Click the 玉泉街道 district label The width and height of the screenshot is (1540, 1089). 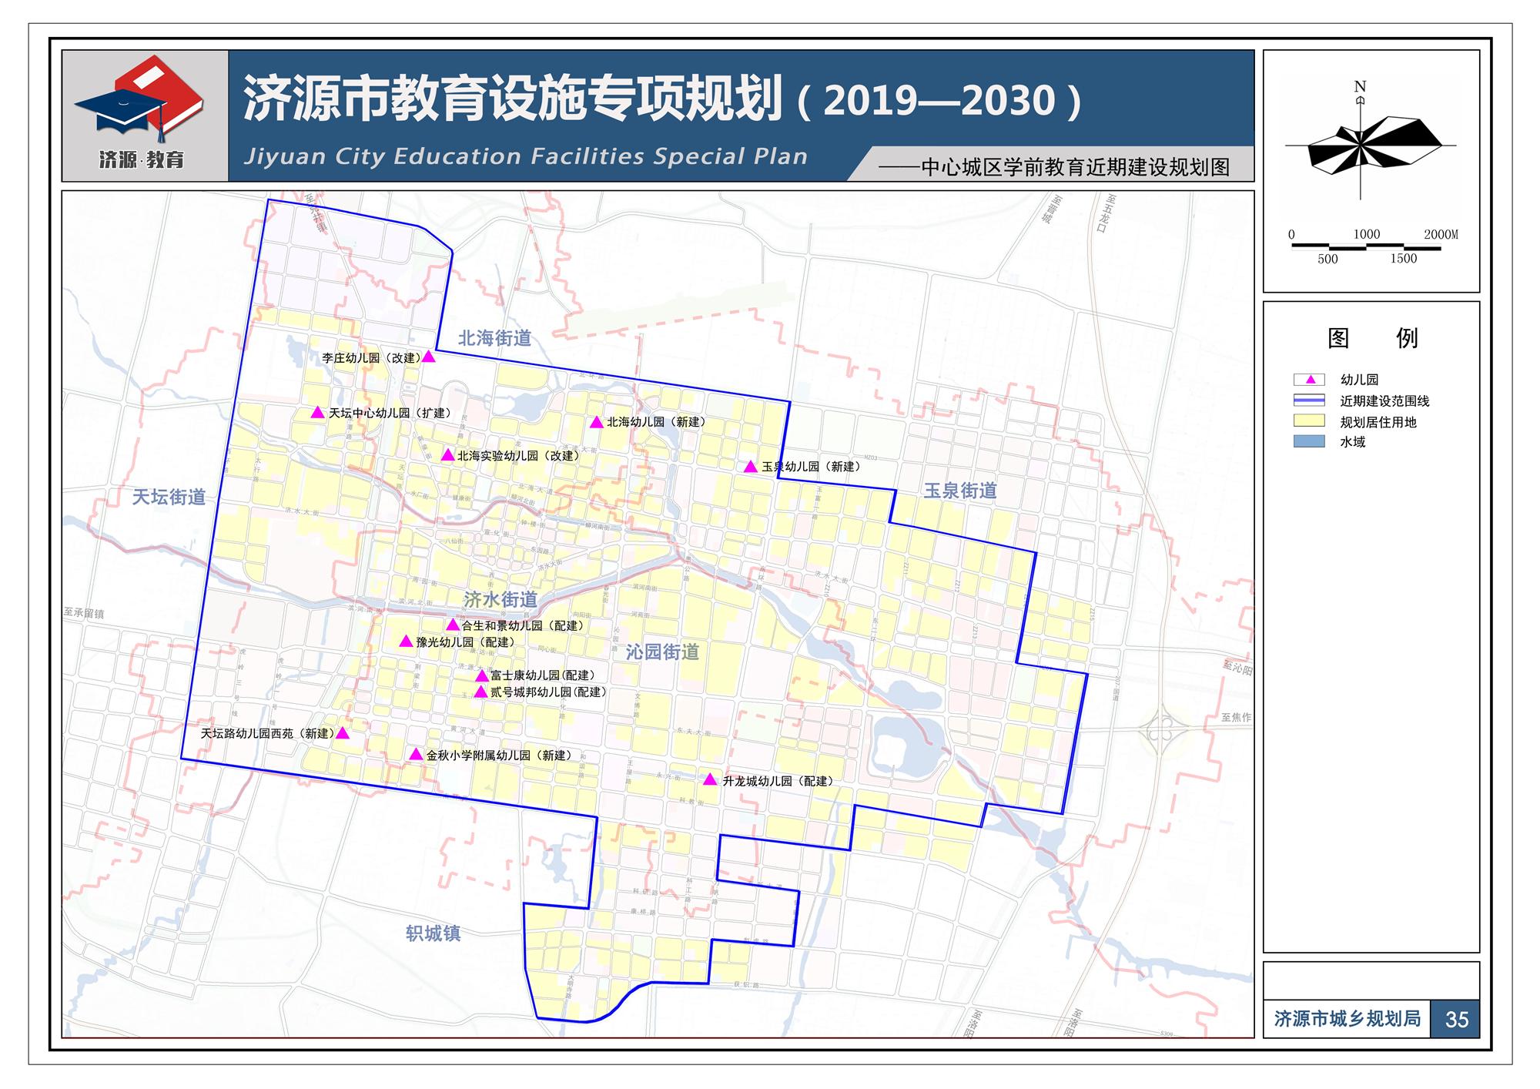(x=960, y=491)
